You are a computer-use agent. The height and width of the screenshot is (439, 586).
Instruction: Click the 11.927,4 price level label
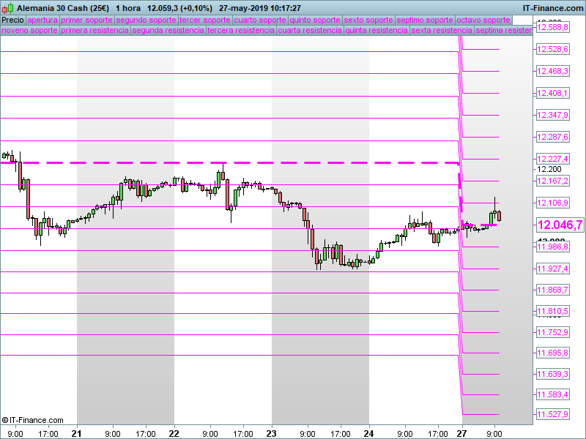[553, 269]
